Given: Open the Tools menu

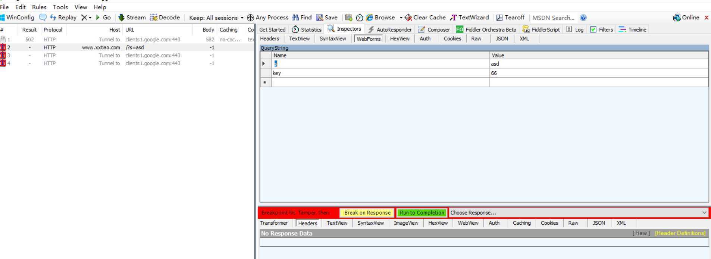Looking at the screenshot, I should coord(60,7).
